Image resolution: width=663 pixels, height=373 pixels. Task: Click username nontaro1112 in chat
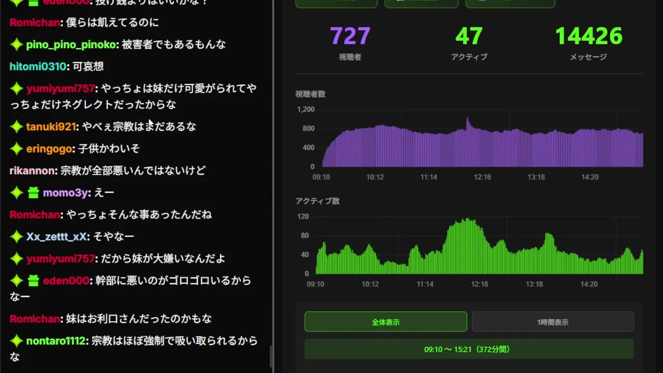56,341
